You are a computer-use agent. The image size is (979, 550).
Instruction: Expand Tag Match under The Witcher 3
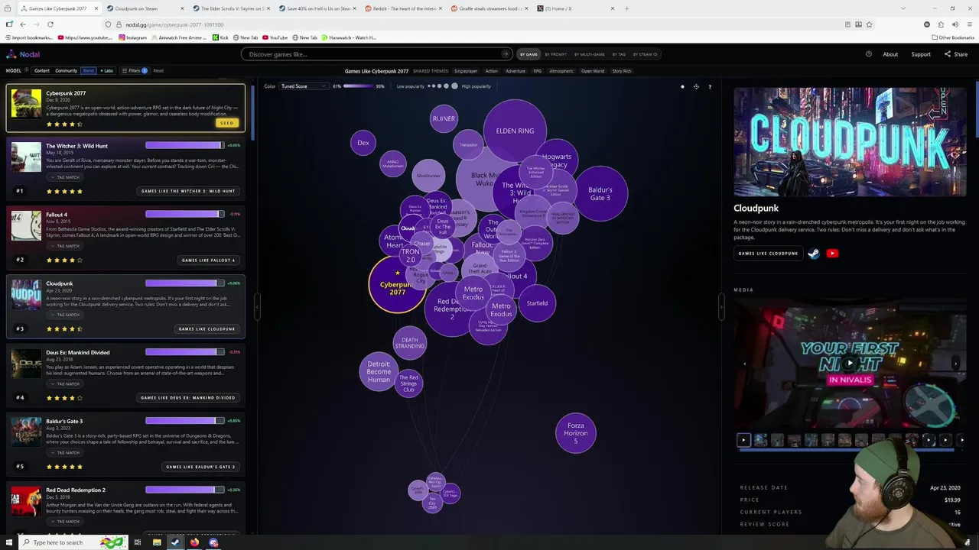64,177
